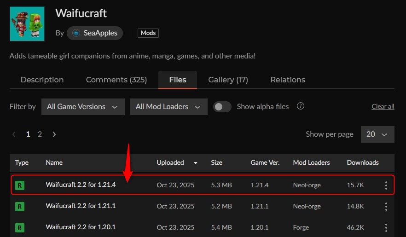Expand the All Game Versions dropdown

click(x=83, y=107)
